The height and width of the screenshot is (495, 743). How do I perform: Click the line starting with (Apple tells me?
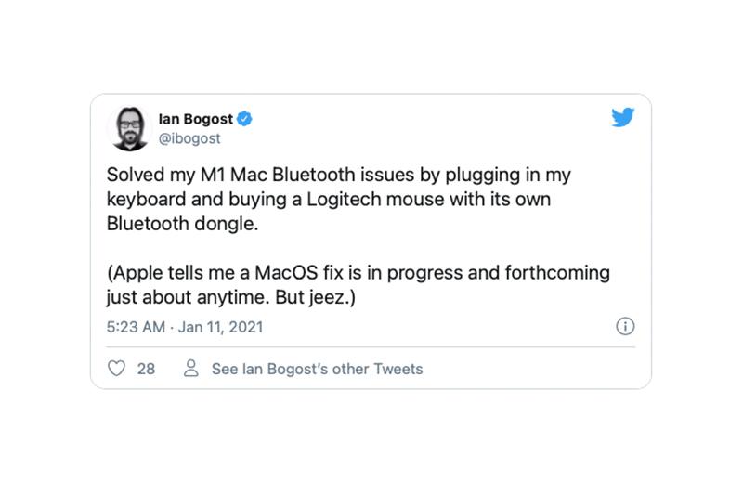click(370, 278)
